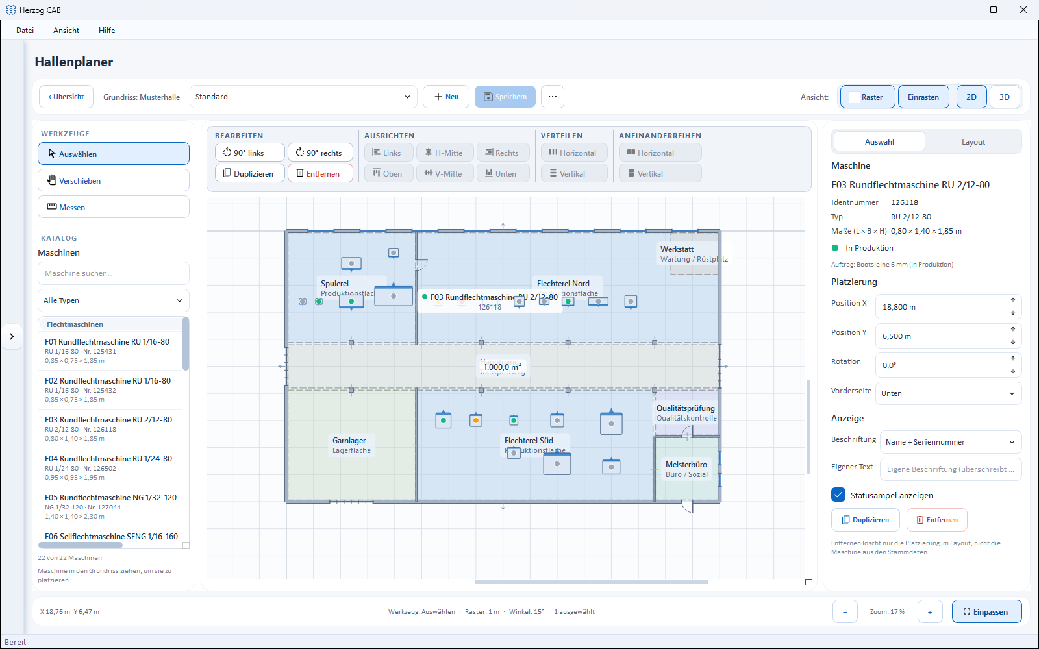Distribute Horizontal under Verteilen
Viewport: 1039px width, 649px height.
pyautogui.click(x=575, y=153)
